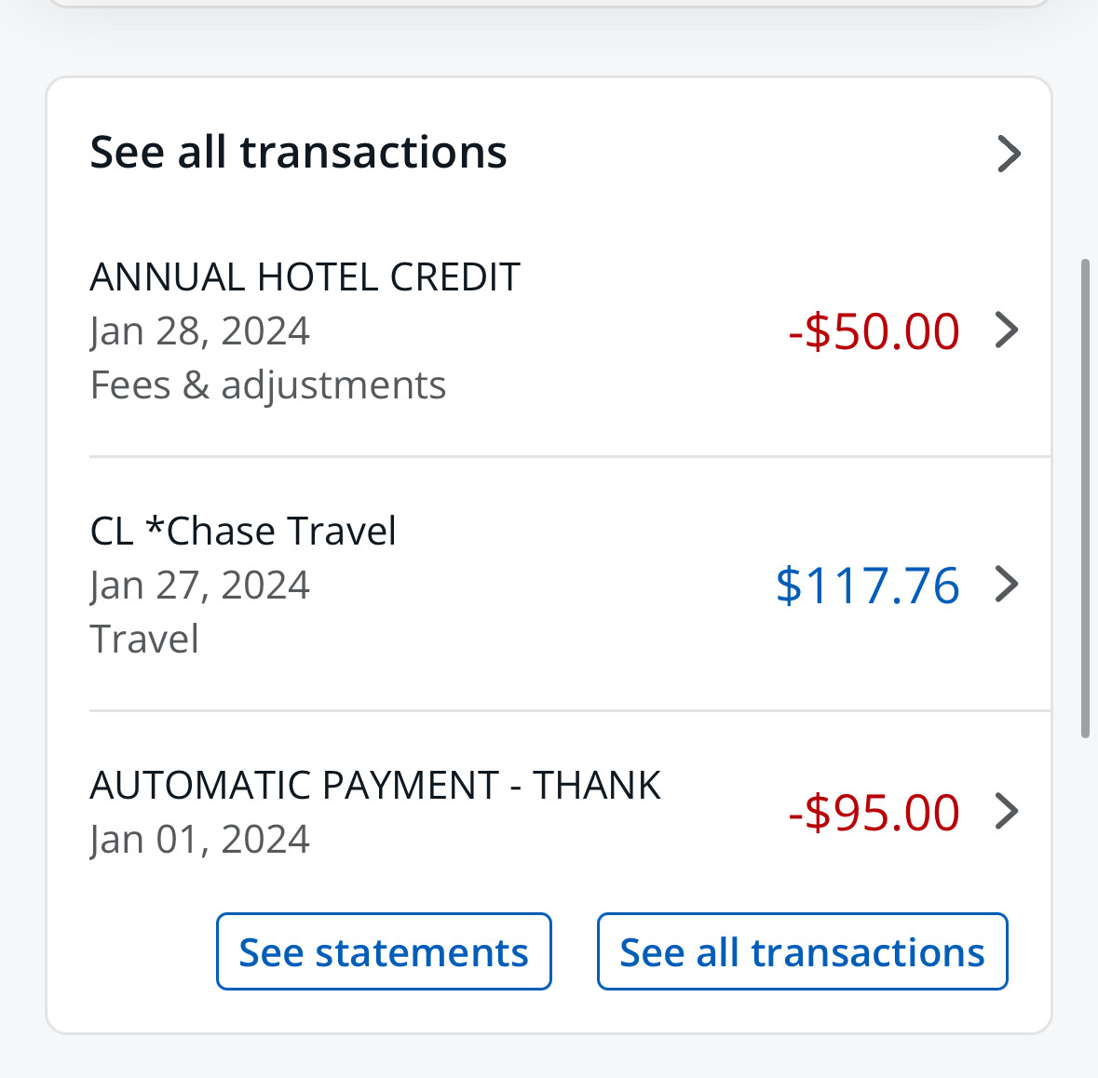Open the CL *Chase Travel chevron
The height and width of the screenshot is (1078, 1098).
pos(1007,585)
